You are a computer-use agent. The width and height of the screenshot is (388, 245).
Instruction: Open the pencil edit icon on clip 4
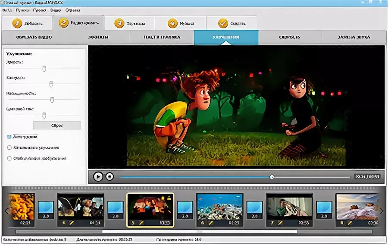(71, 223)
